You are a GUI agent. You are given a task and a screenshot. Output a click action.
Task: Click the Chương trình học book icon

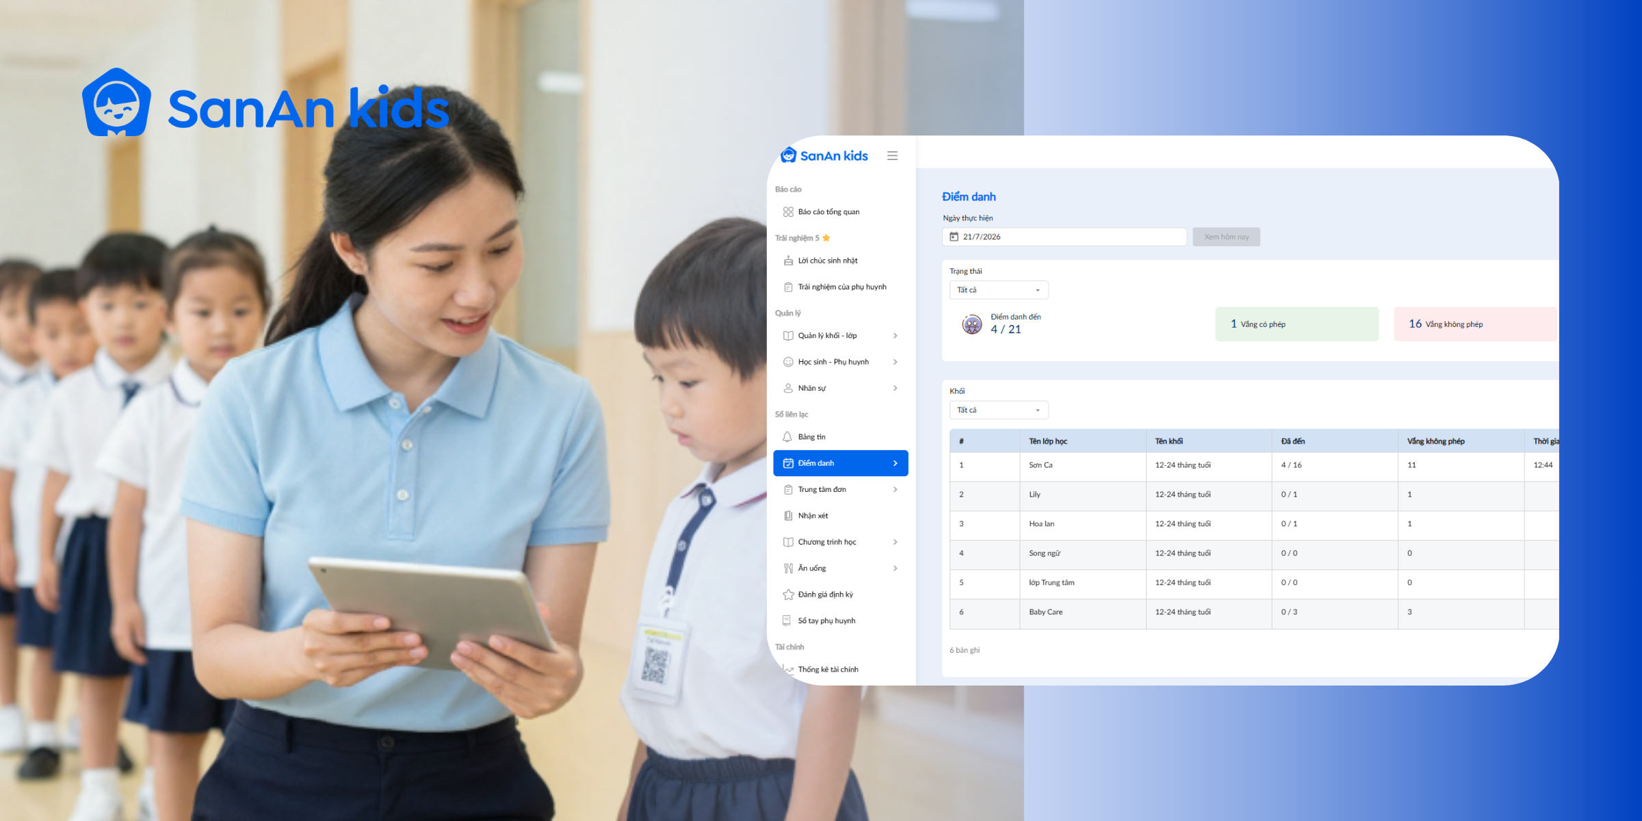pos(788,542)
